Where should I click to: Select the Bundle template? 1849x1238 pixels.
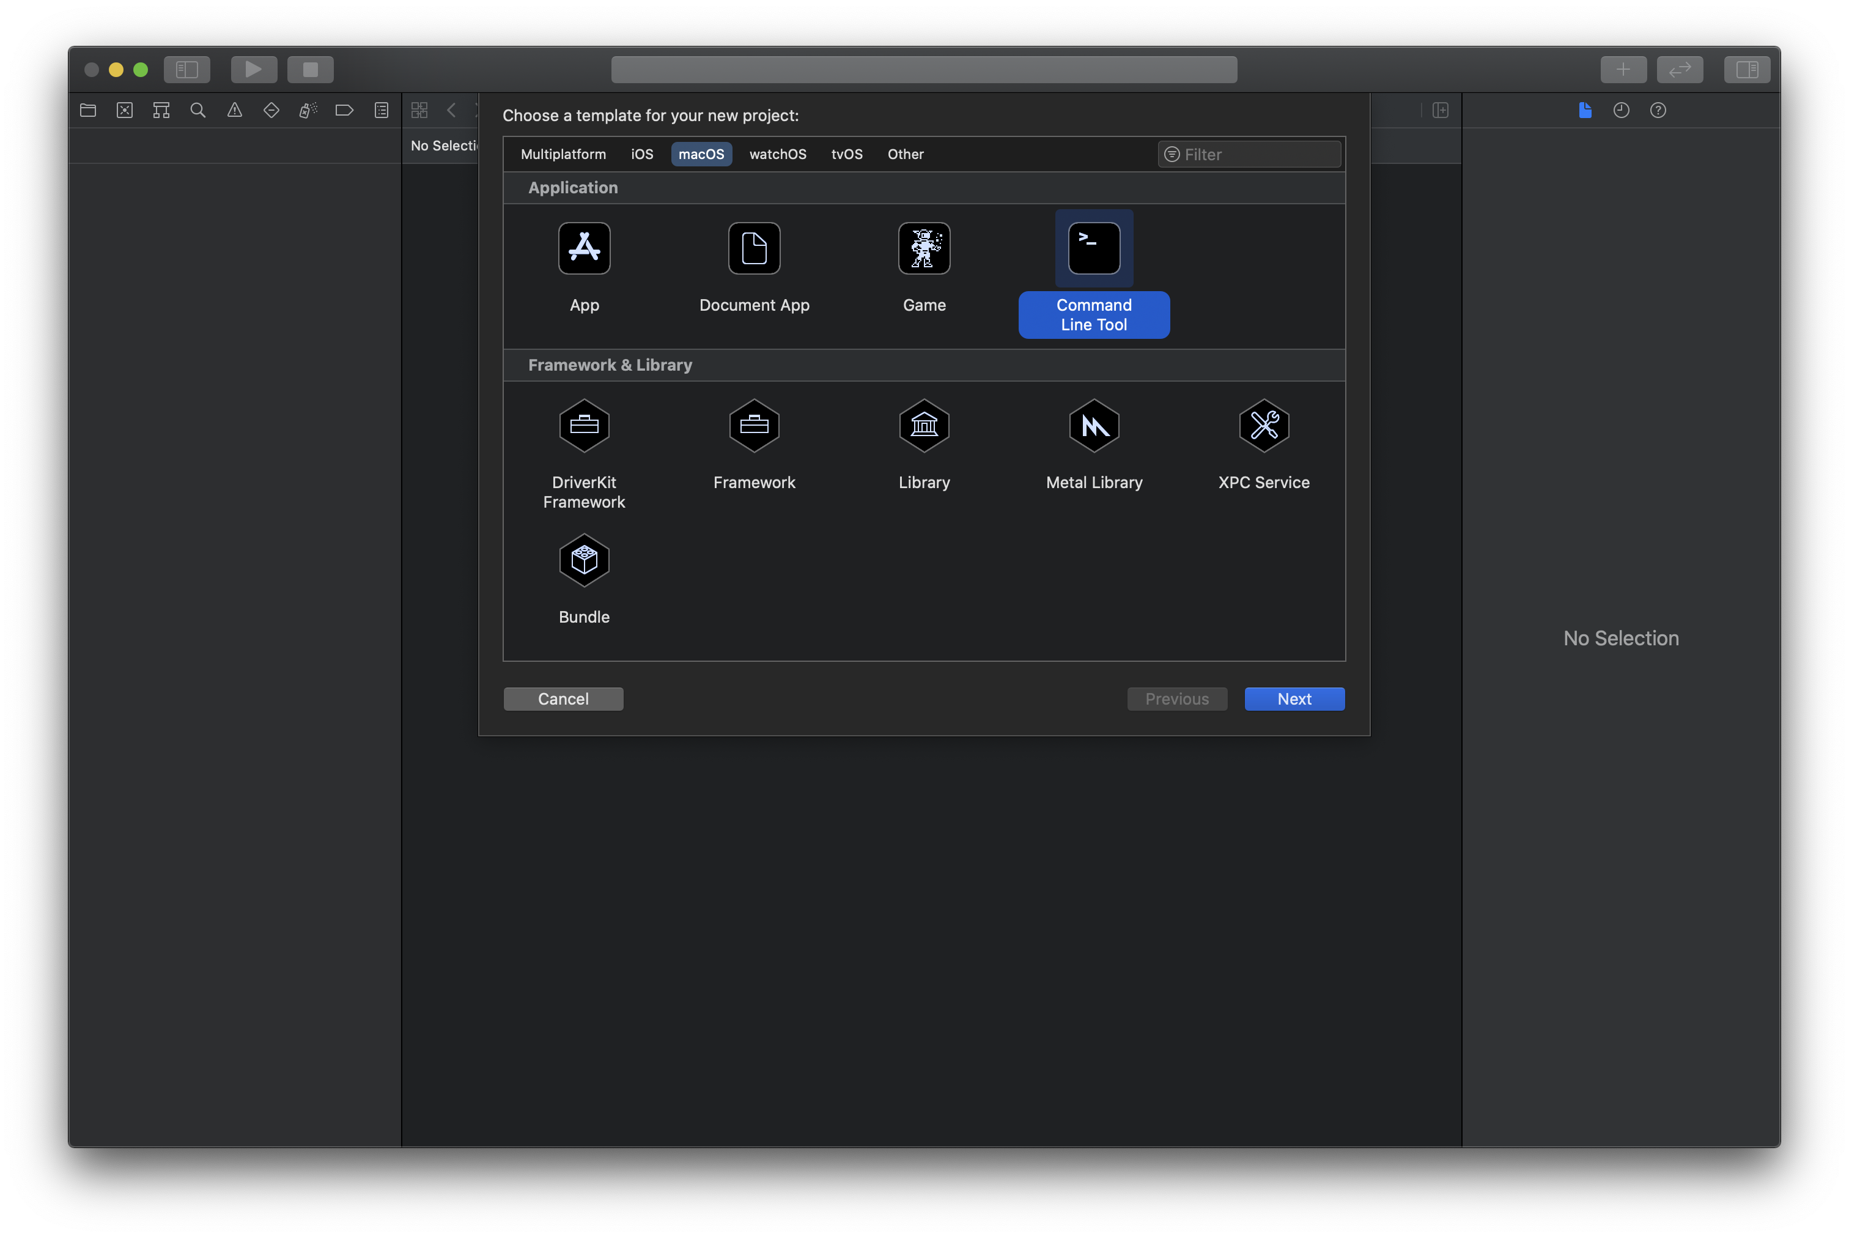point(584,560)
